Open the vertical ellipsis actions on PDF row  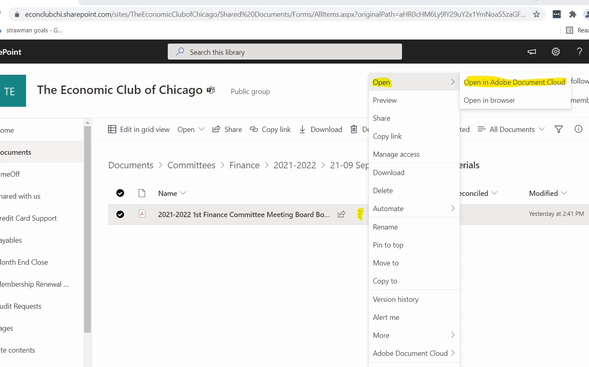coord(360,214)
